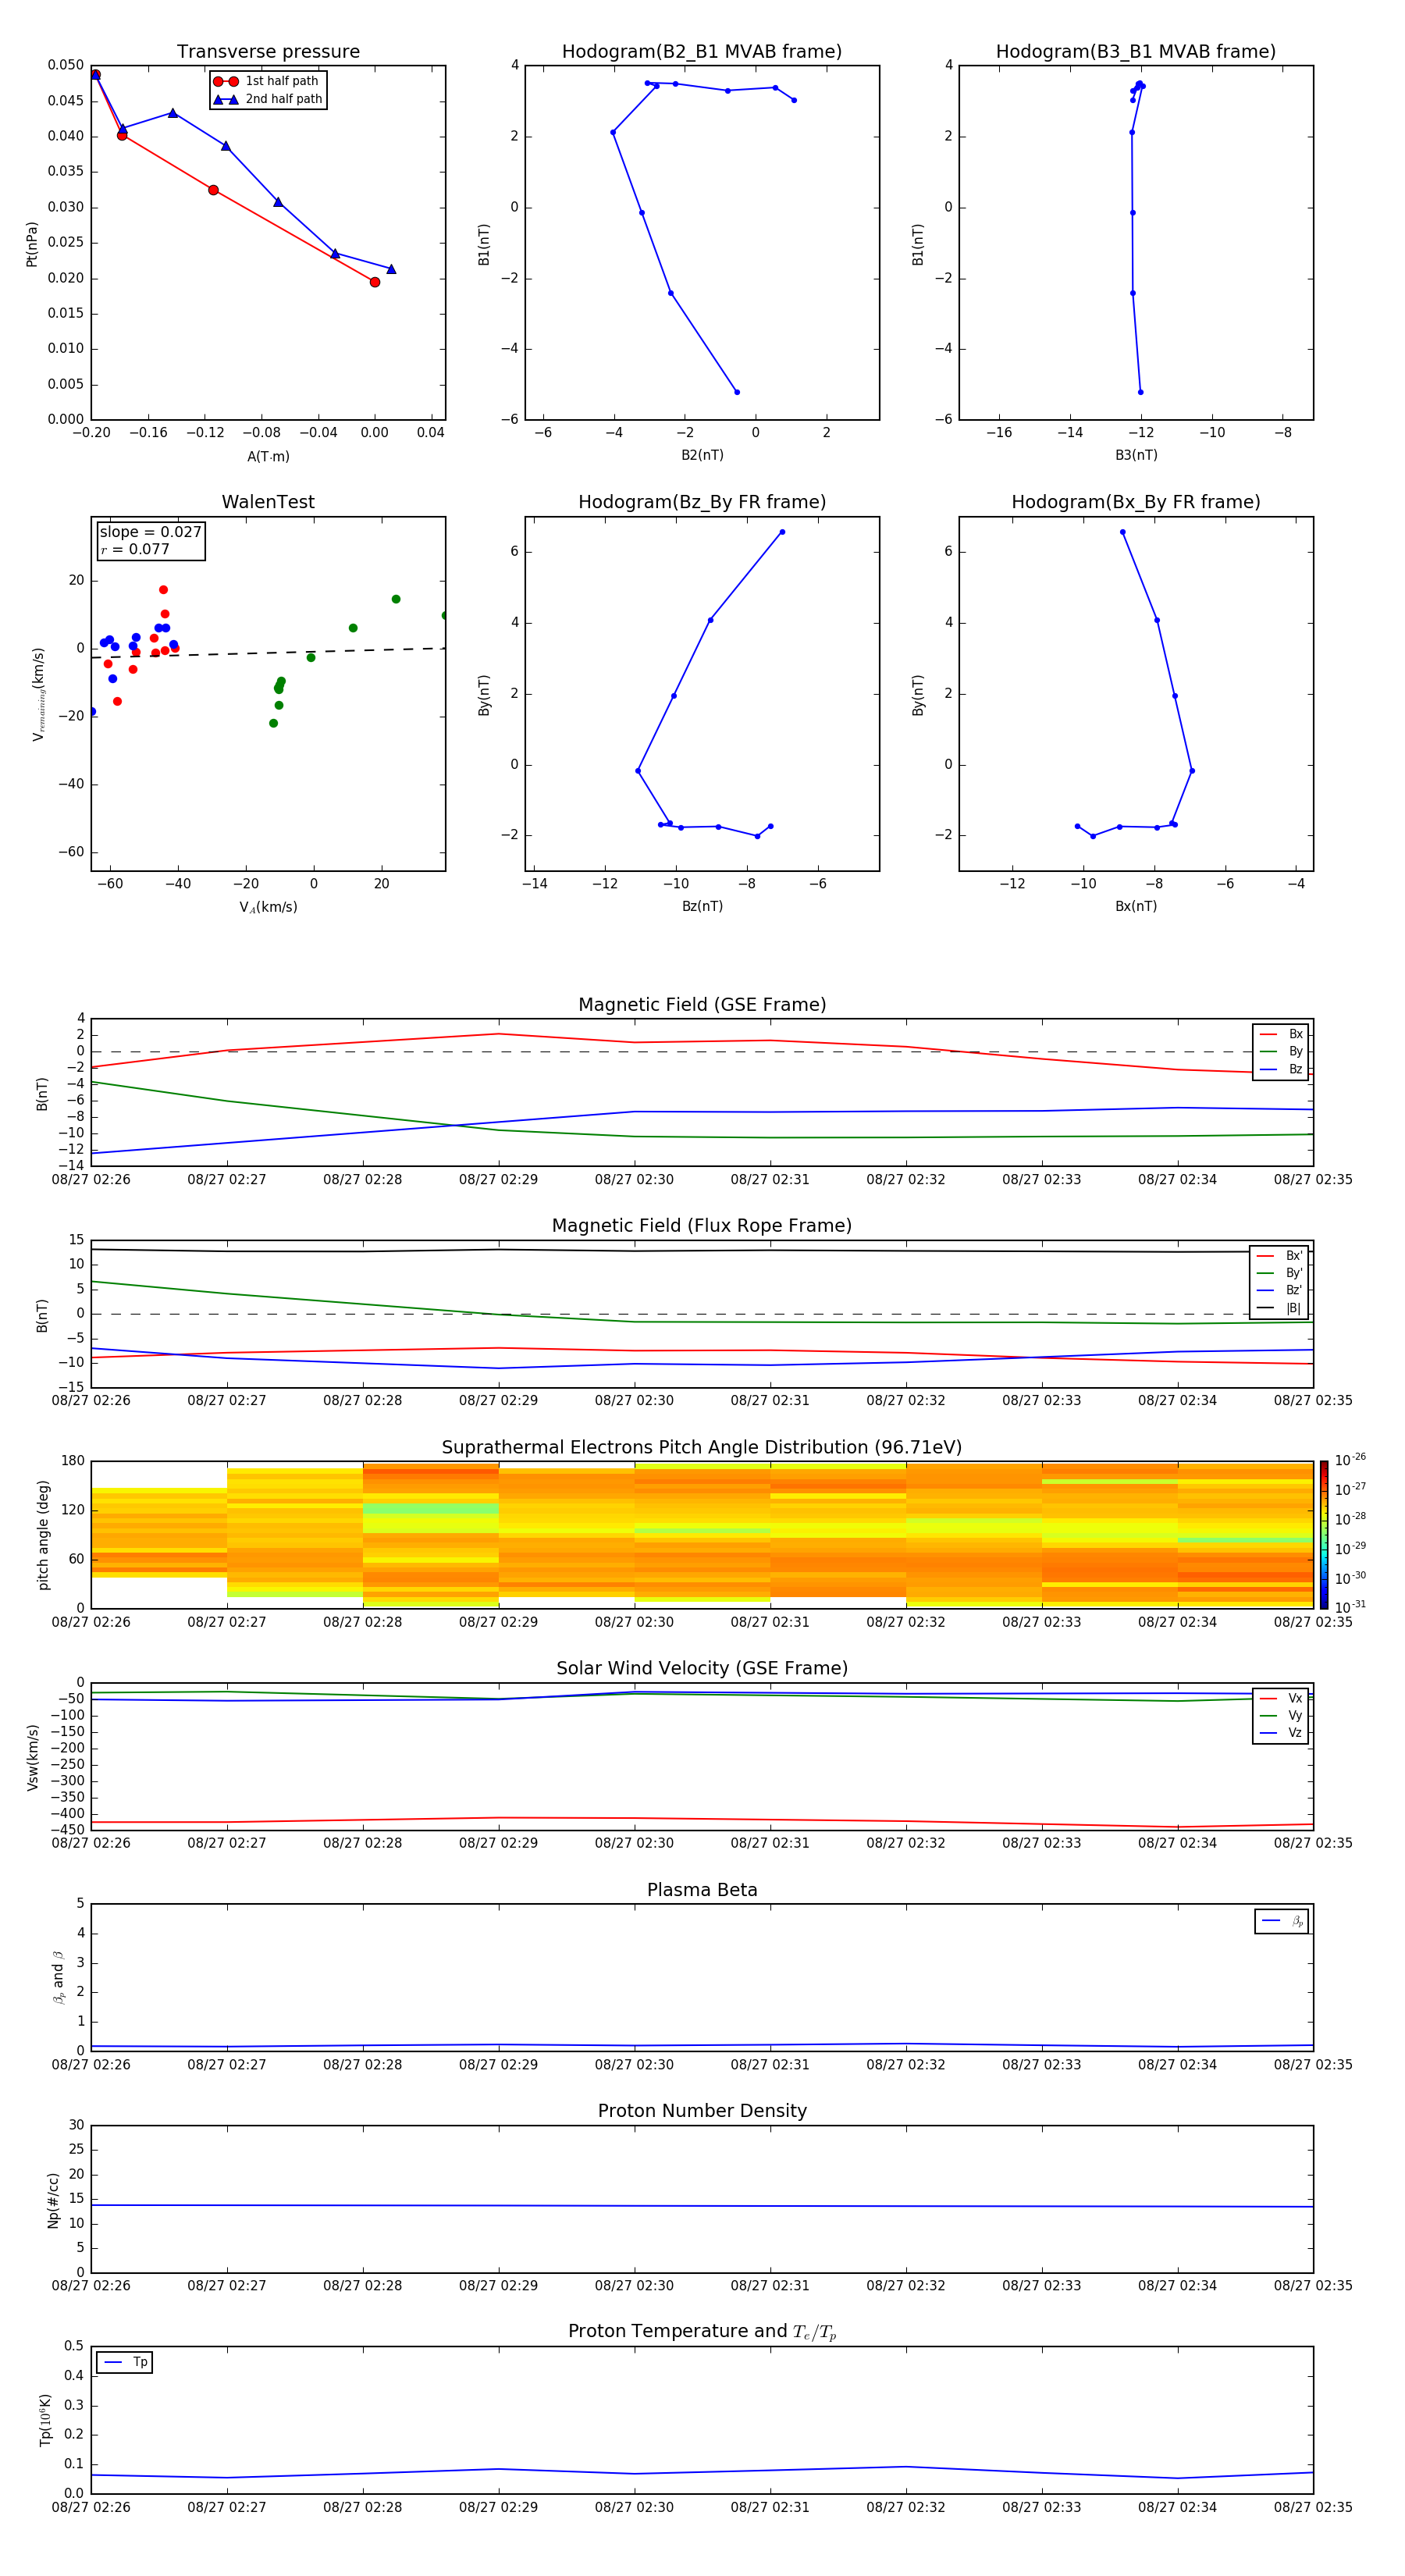Click the 'Bz(nT)' x-axis label
The height and width of the screenshot is (2576, 1405).
tap(702, 906)
